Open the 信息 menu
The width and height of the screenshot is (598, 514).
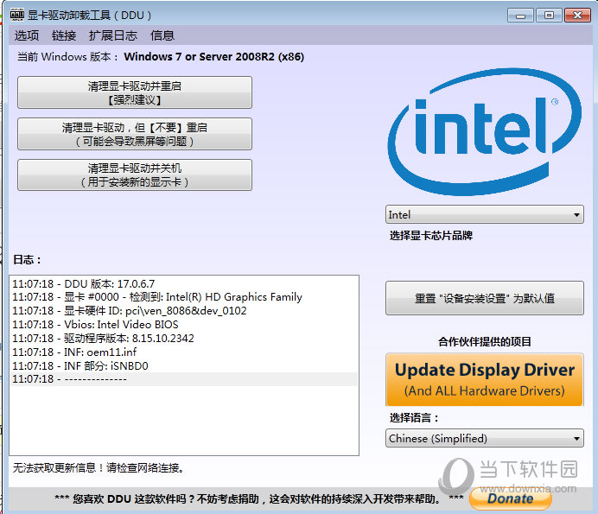162,35
